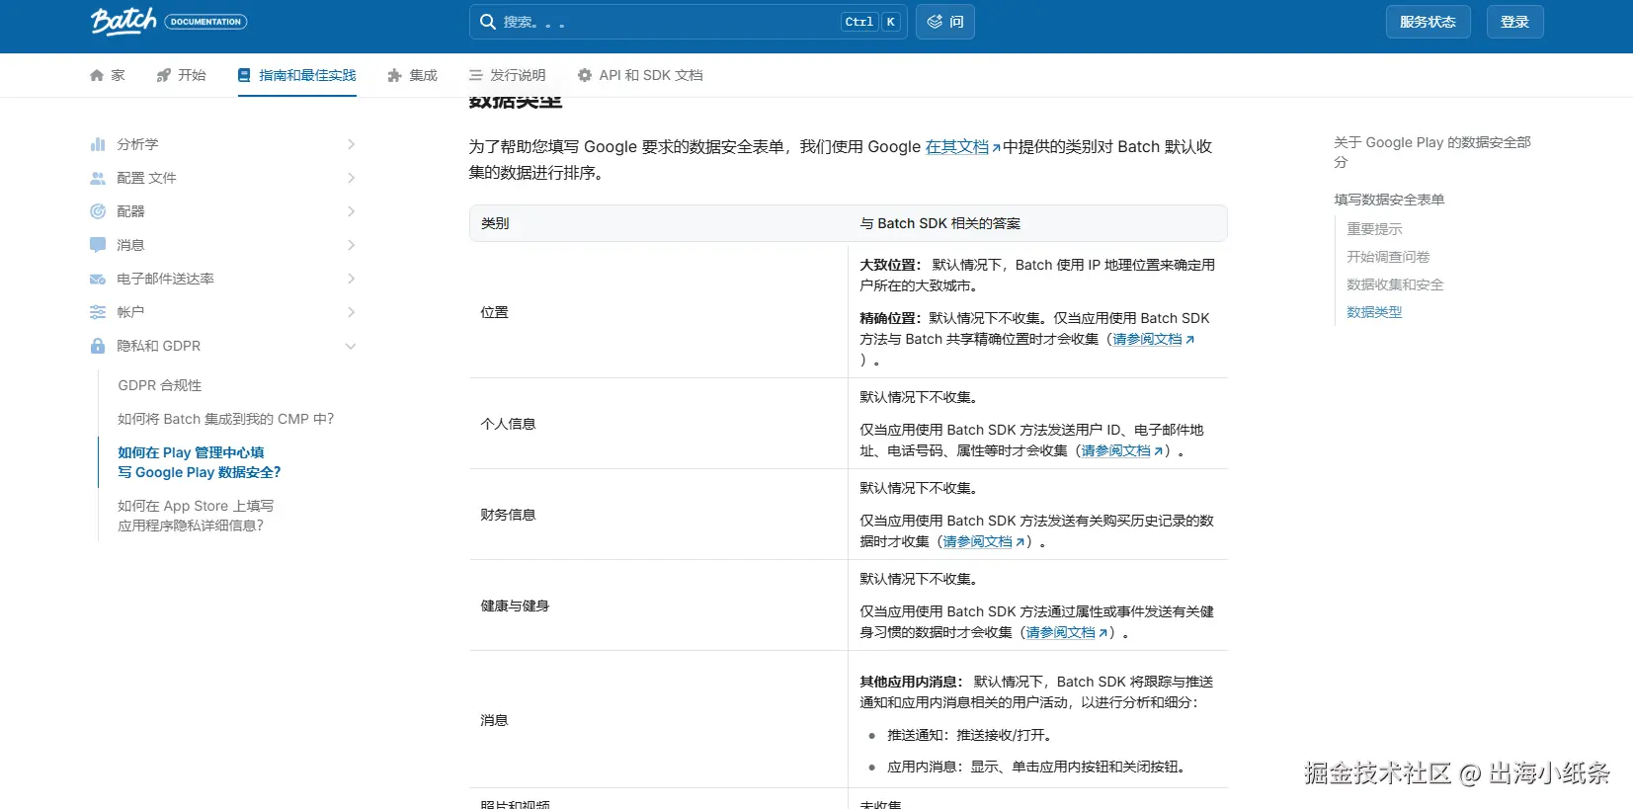Click the 问 AI ask button

click(945, 22)
